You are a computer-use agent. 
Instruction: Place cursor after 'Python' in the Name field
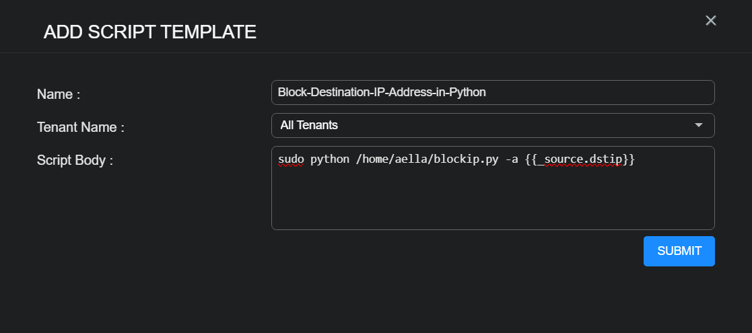click(x=487, y=93)
